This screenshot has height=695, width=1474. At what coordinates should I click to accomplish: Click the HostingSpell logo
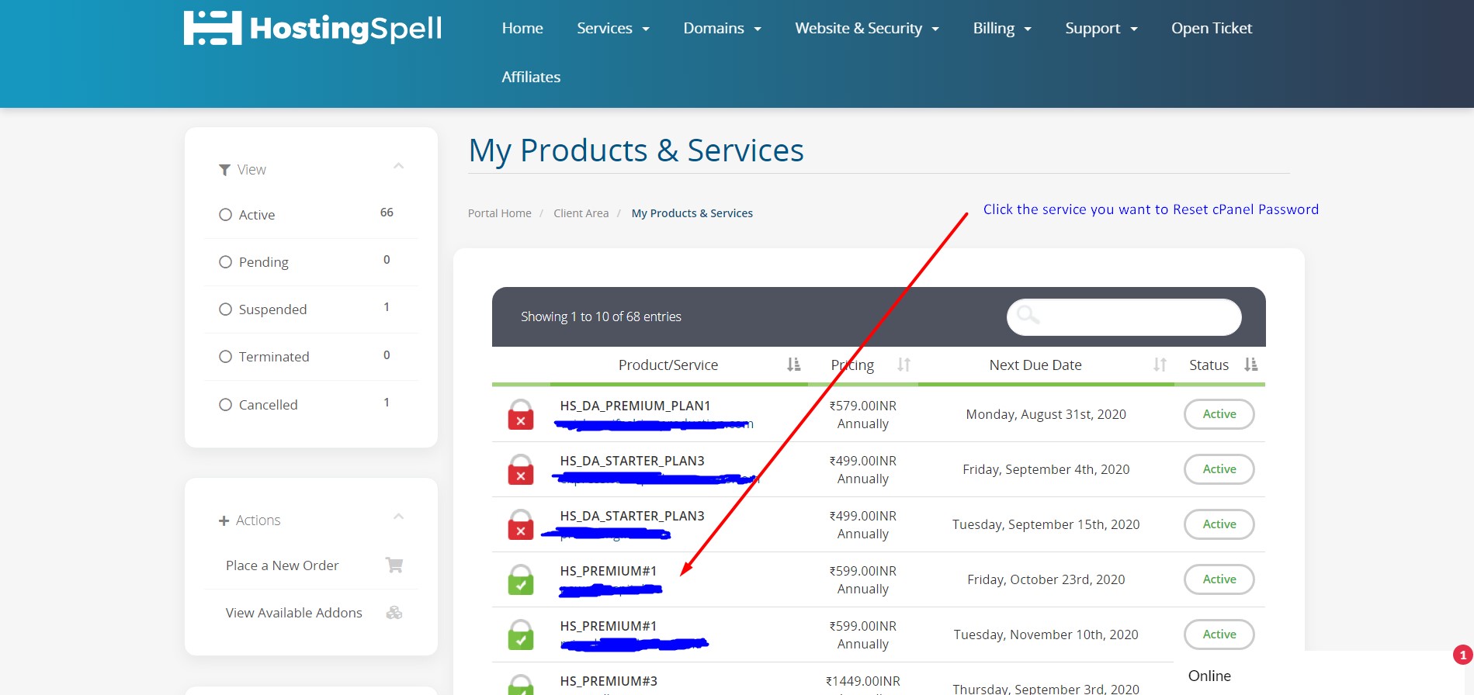(312, 29)
